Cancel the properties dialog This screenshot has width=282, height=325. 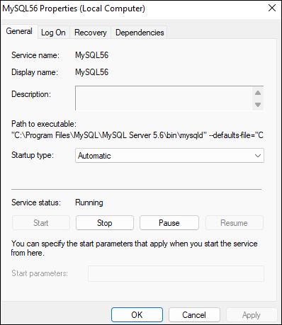click(194, 315)
